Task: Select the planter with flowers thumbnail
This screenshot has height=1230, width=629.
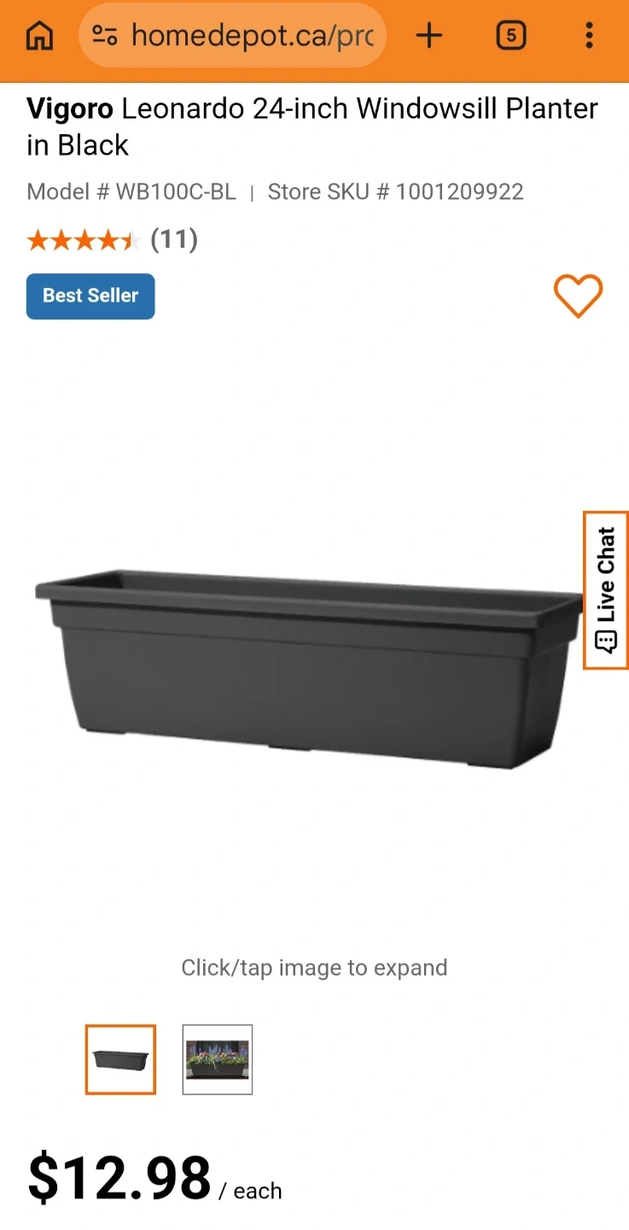Action: (218, 1059)
